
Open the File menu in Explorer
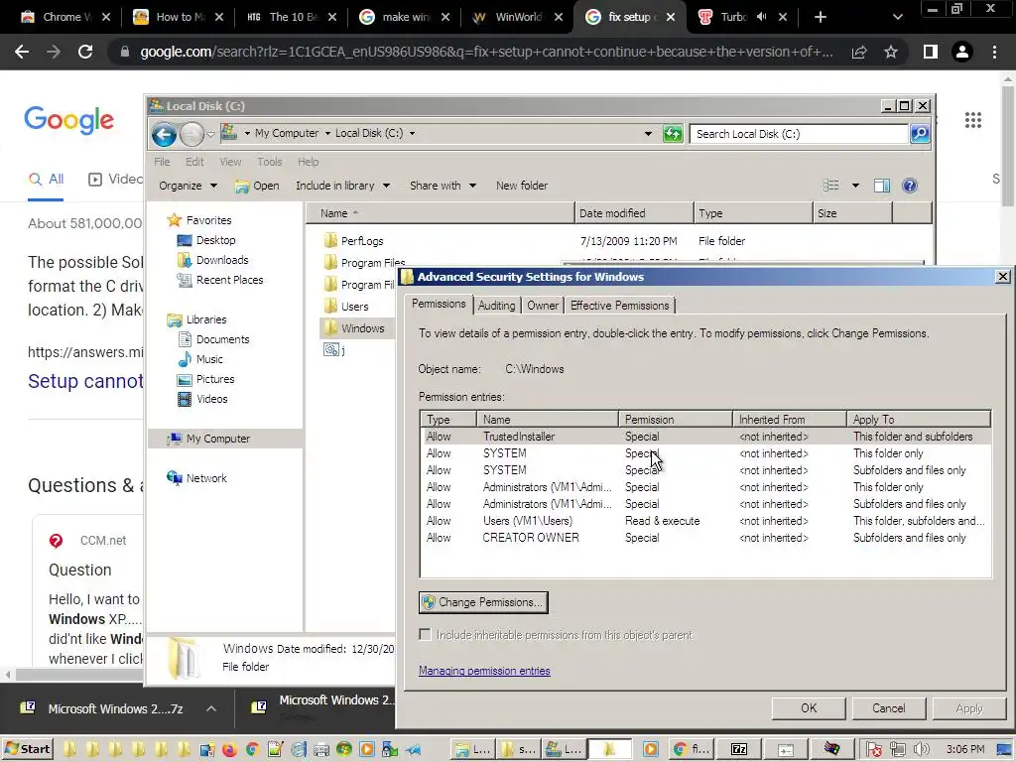(162, 162)
